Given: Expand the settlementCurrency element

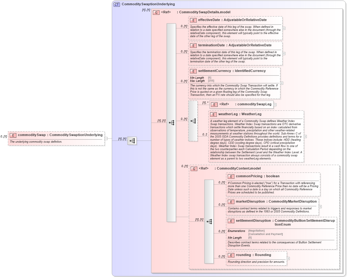Looking at the screenshot, I should click(x=282, y=83).
